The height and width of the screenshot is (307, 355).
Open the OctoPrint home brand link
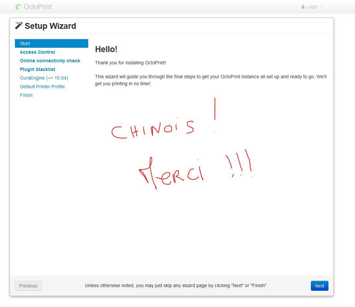tap(34, 7)
